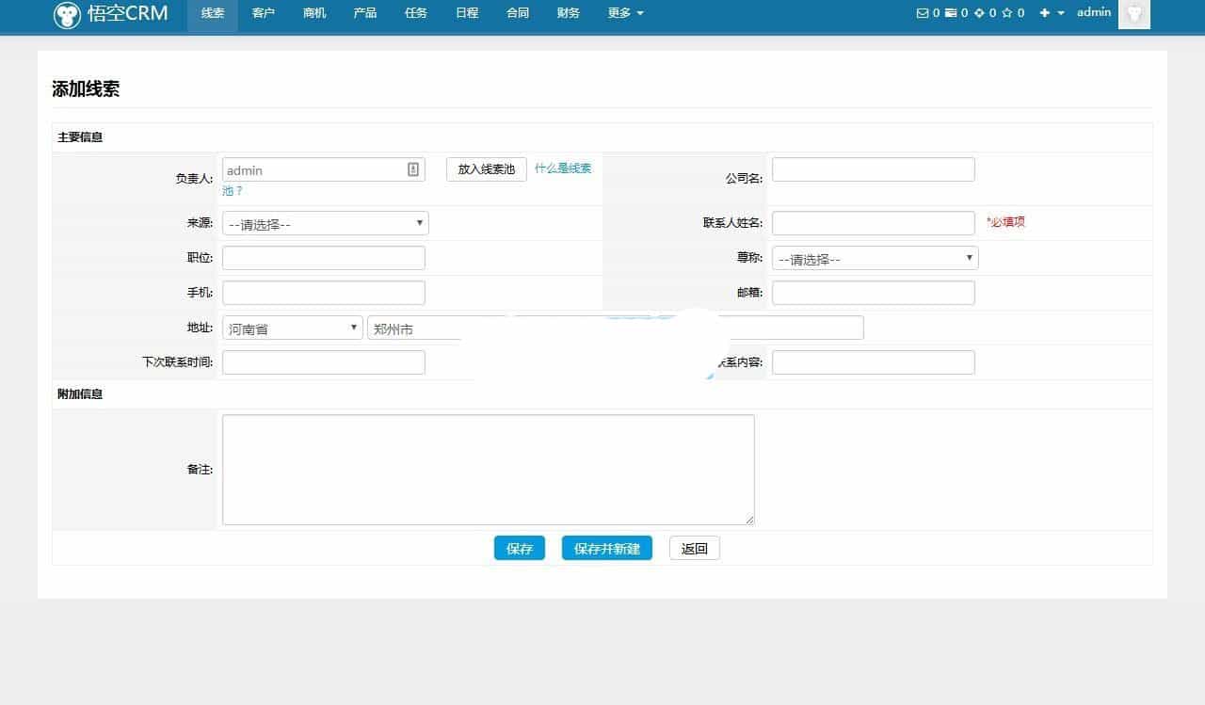Image resolution: width=1205 pixels, height=705 pixels.
Task: Focus the 职位 input field
Action: point(324,258)
